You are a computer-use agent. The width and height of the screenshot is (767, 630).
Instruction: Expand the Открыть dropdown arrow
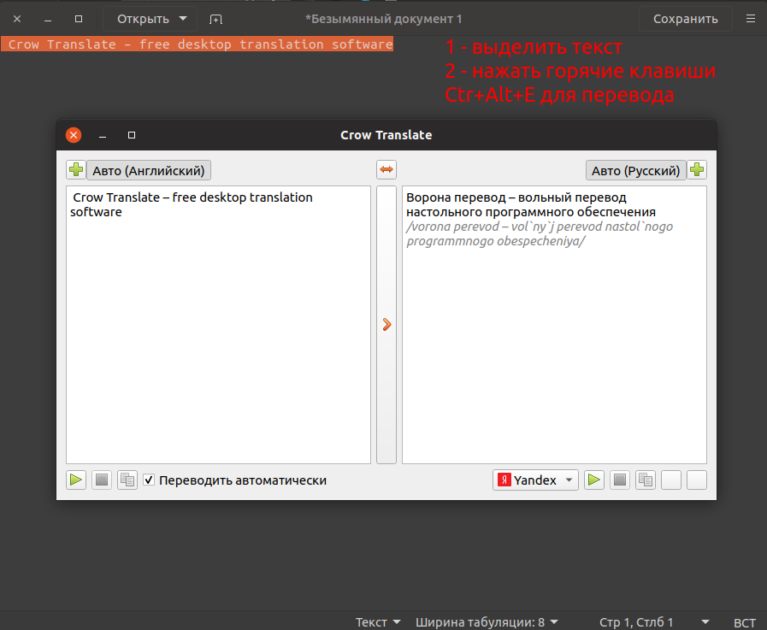tap(183, 19)
